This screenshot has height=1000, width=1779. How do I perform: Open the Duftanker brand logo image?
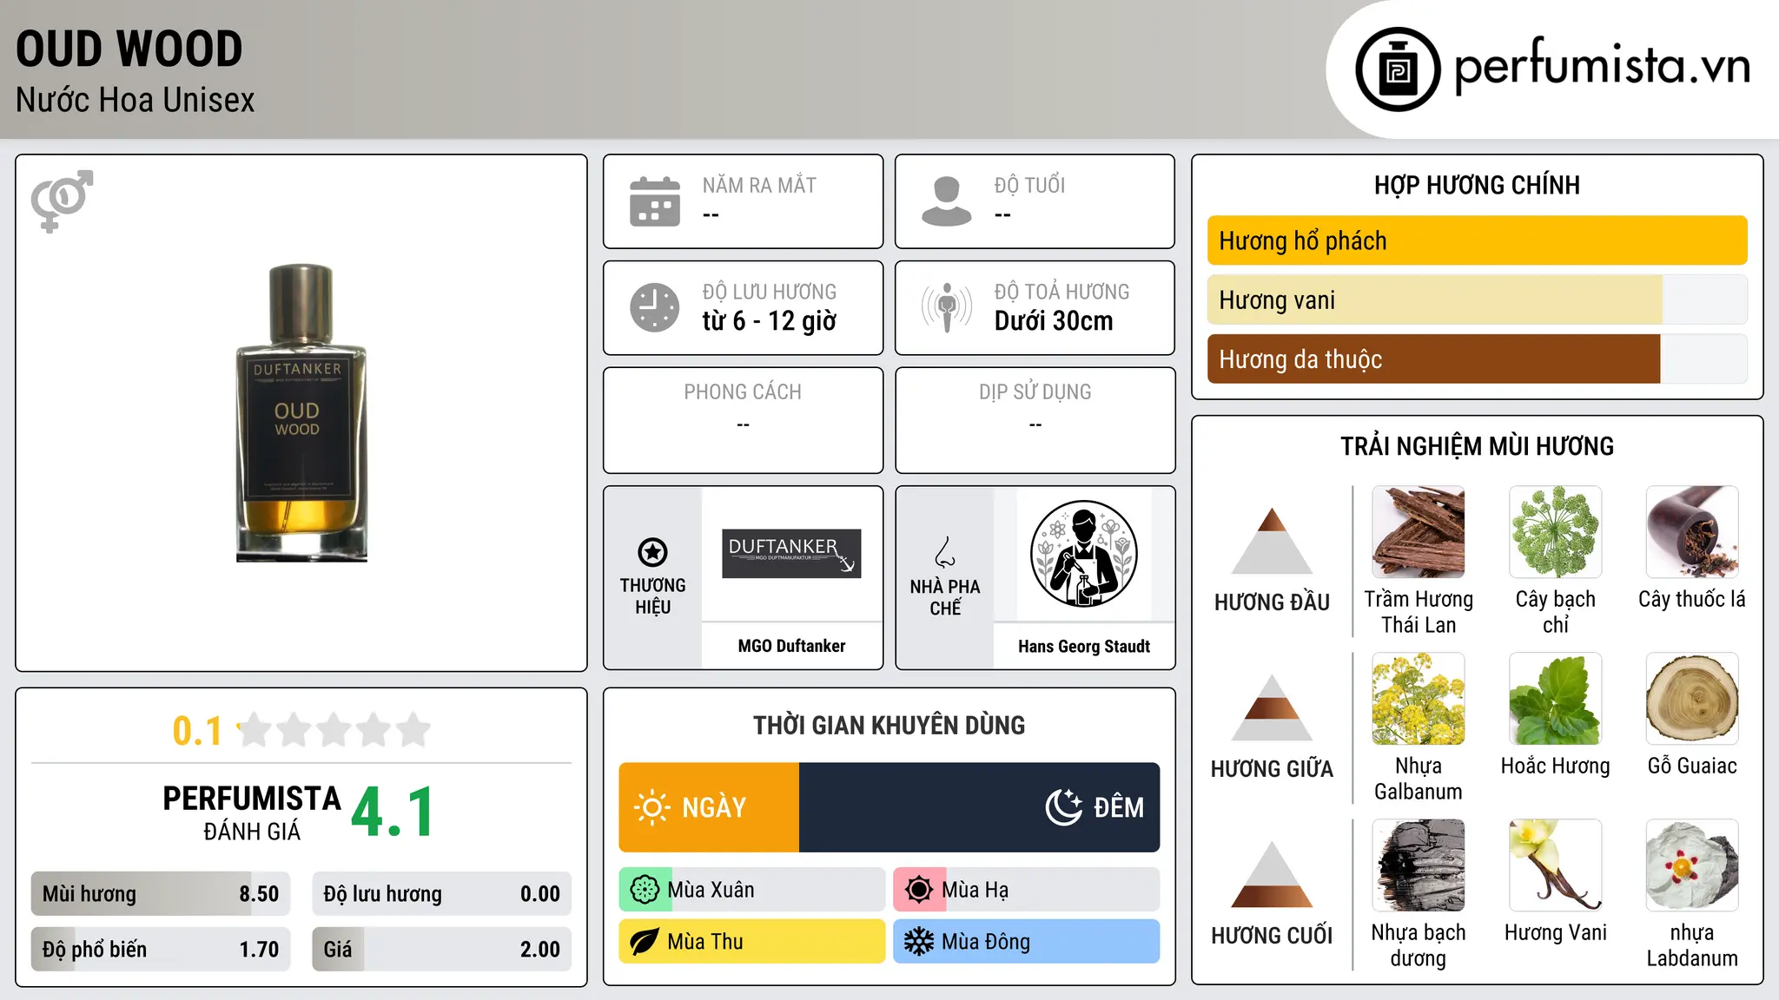tap(791, 554)
